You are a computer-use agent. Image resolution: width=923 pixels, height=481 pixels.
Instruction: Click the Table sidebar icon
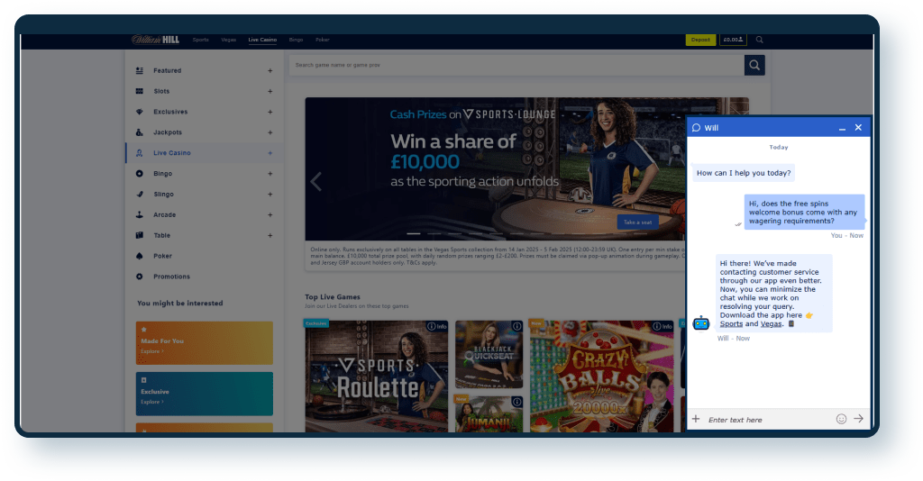pyautogui.click(x=140, y=235)
